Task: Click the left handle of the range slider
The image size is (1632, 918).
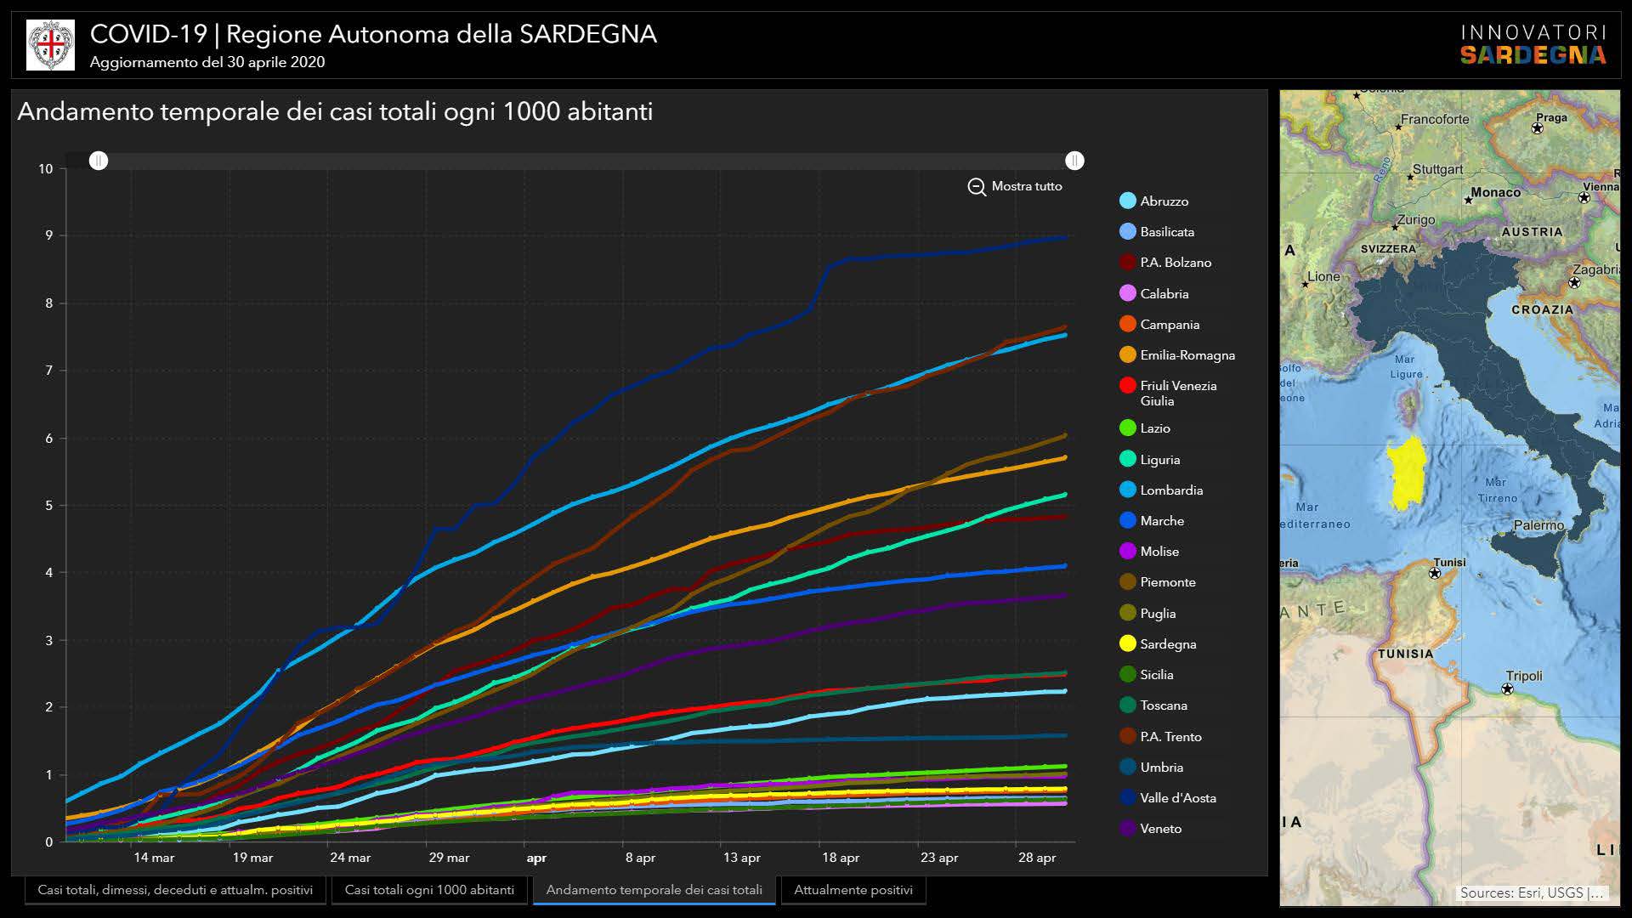Action: [x=99, y=161]
